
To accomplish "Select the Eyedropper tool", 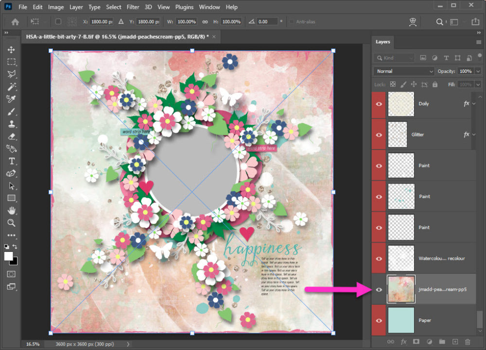I will click(12, 99).
